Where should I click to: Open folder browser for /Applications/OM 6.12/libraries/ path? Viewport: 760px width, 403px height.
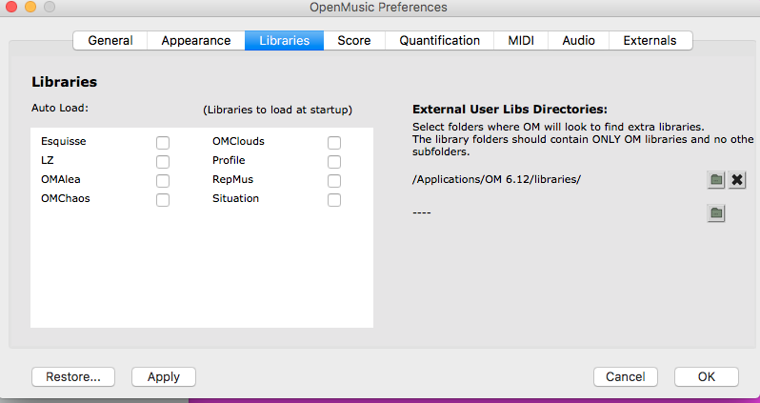[716, 180]
